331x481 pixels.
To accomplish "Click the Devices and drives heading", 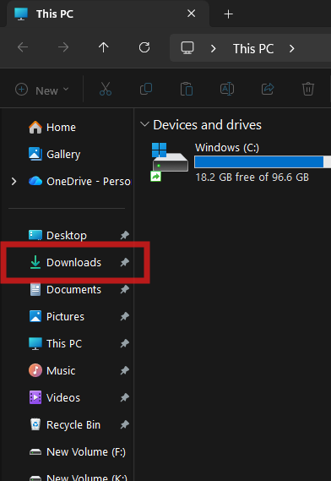I will click(207, 125).
